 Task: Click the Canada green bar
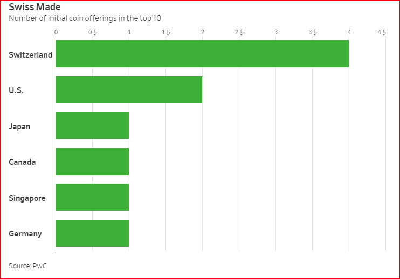tap(92, 162)
